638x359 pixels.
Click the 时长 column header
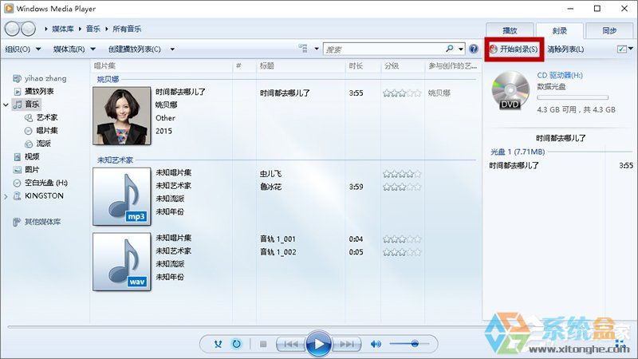tap(356, 66)
